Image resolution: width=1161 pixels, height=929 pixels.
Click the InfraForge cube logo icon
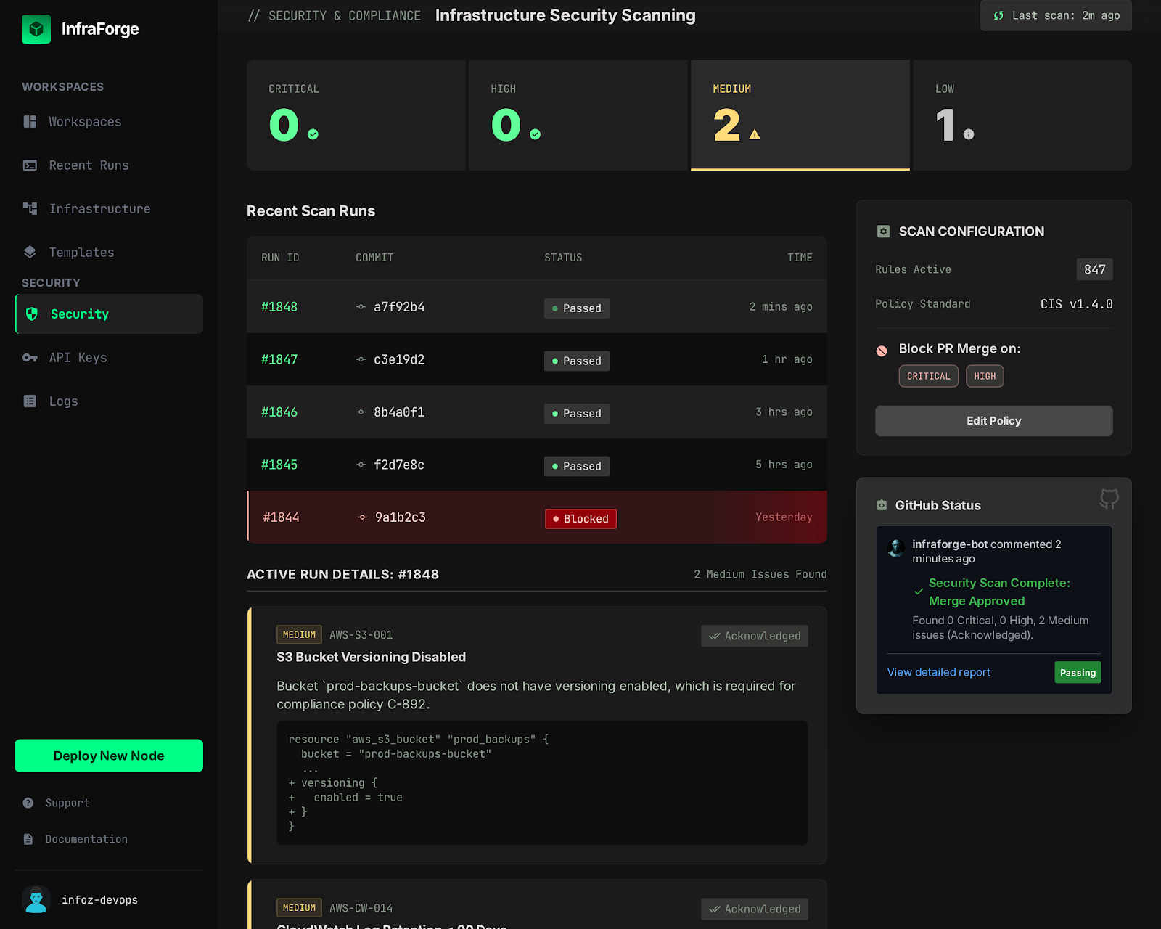click(x=36, y=29)
